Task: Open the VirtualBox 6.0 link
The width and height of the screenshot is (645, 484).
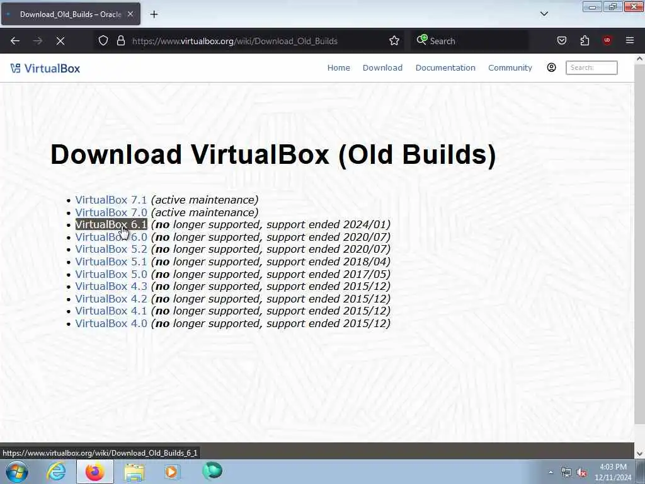Action: (111, 237)
